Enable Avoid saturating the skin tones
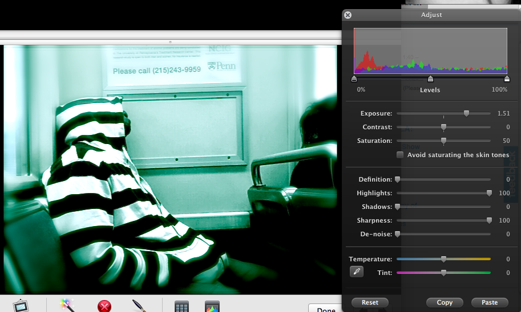The width and height of the screenshot is (521, 312). point(400,155)
